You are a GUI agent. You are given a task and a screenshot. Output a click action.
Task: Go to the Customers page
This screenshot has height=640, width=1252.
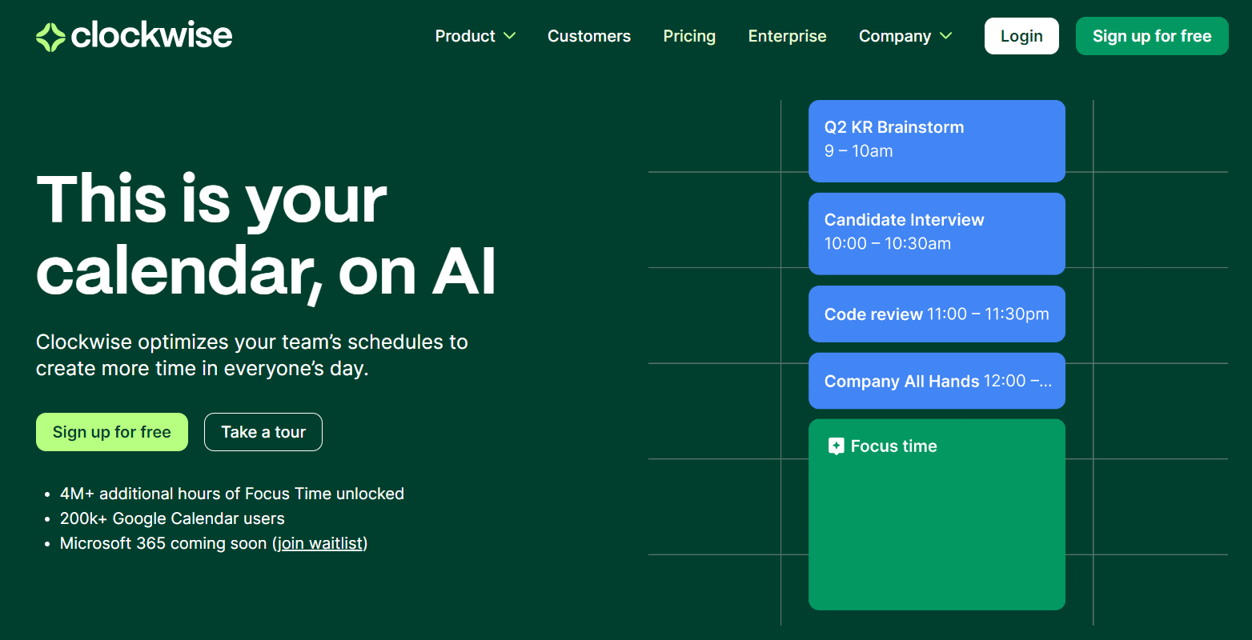[x=589, y=36]
